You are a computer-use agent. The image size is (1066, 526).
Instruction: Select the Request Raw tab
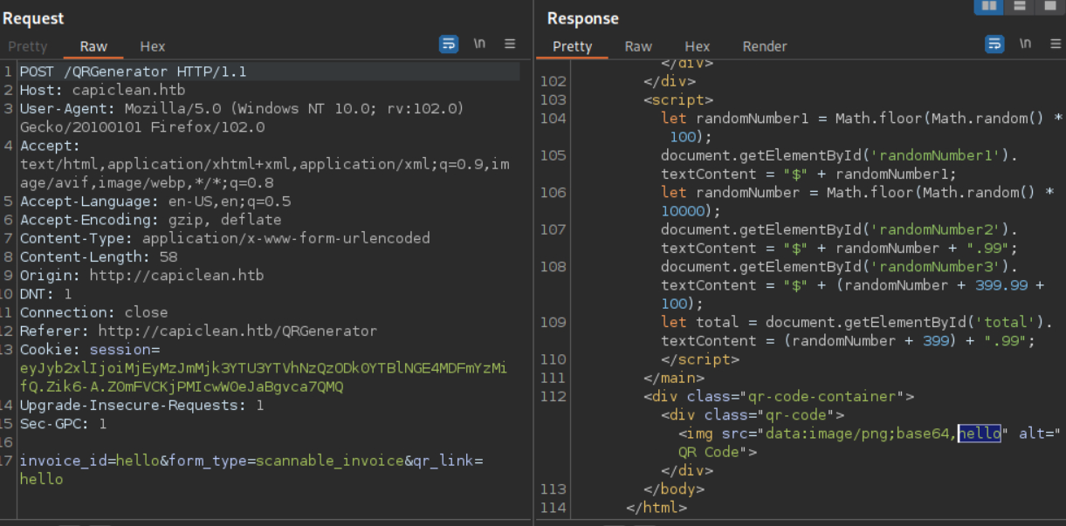pyautogui.click(x=93, y=46)
